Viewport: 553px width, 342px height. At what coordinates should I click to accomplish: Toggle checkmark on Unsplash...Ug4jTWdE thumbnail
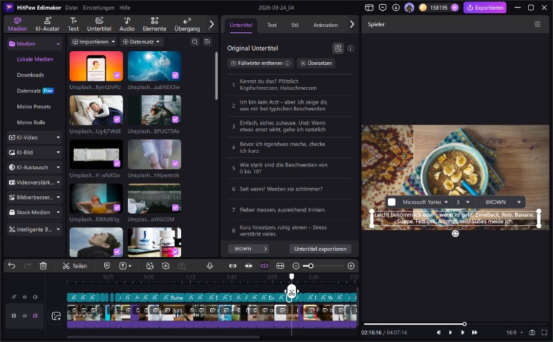(117, 120)
